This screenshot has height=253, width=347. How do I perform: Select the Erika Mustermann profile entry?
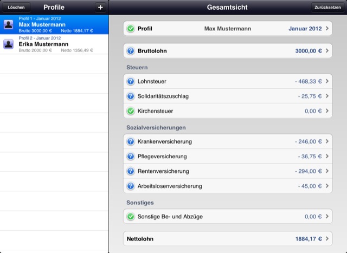coord(54,44)
